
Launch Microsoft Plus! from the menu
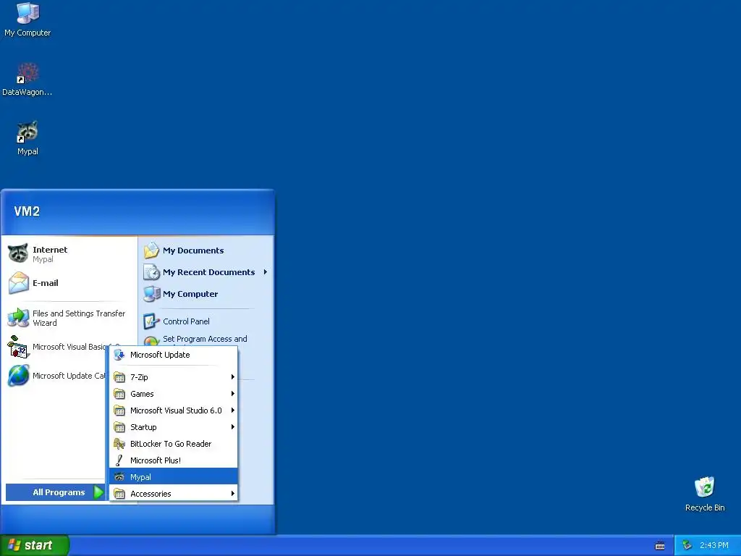(174, 460)
